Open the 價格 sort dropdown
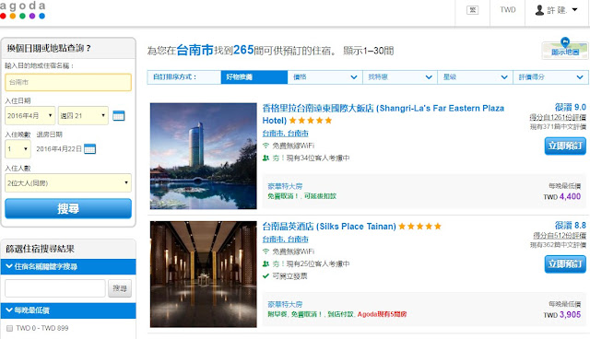Viewport: 590px width, 339px height. tap(325, 77)
